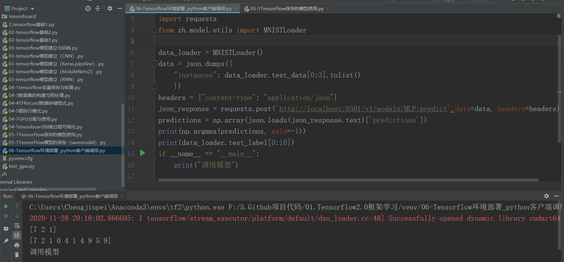Print the console output
This screenshot has height=262, width=564.
point(17,245)
